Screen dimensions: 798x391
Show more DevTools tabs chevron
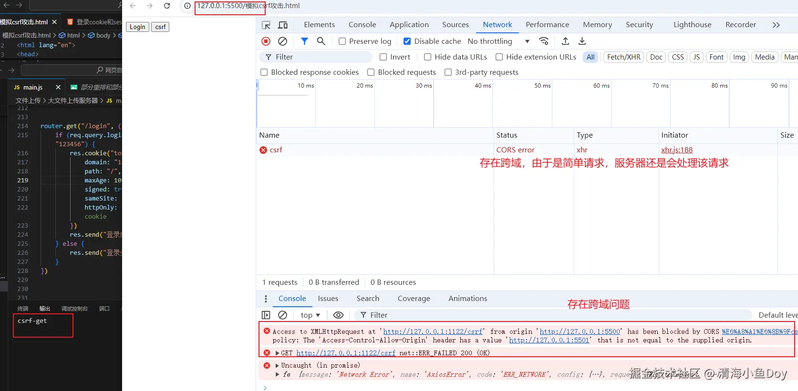776,25
